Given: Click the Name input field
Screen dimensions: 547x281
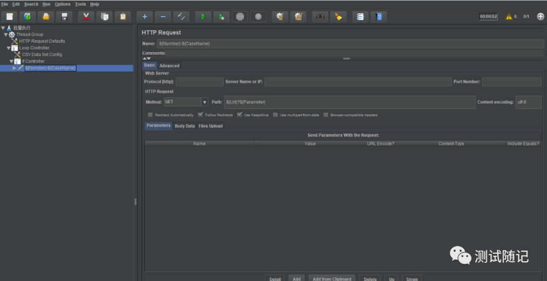Looking at the screenshot, I should pyautogui.click(x=350, y=44).
